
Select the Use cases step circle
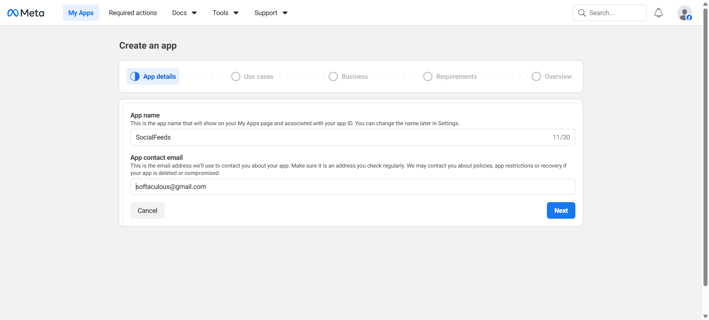click(236, 77)
